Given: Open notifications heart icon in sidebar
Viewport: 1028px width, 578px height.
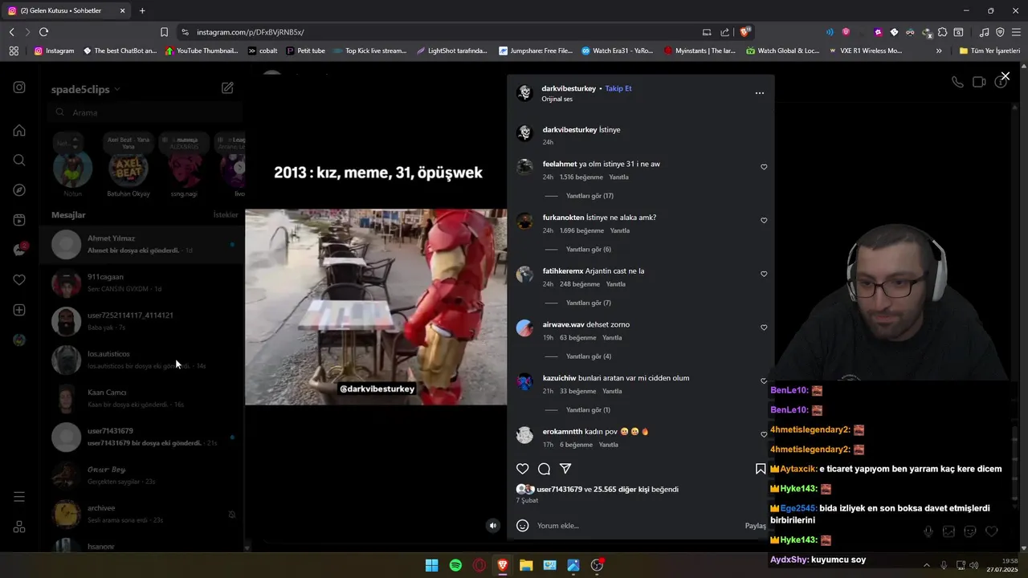Looking at the screenshot, I should pos(19,280).
